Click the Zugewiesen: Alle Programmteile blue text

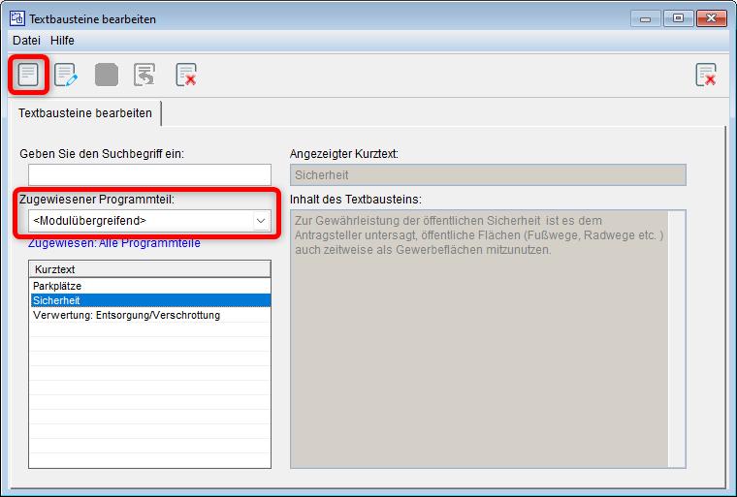(114, 243)
